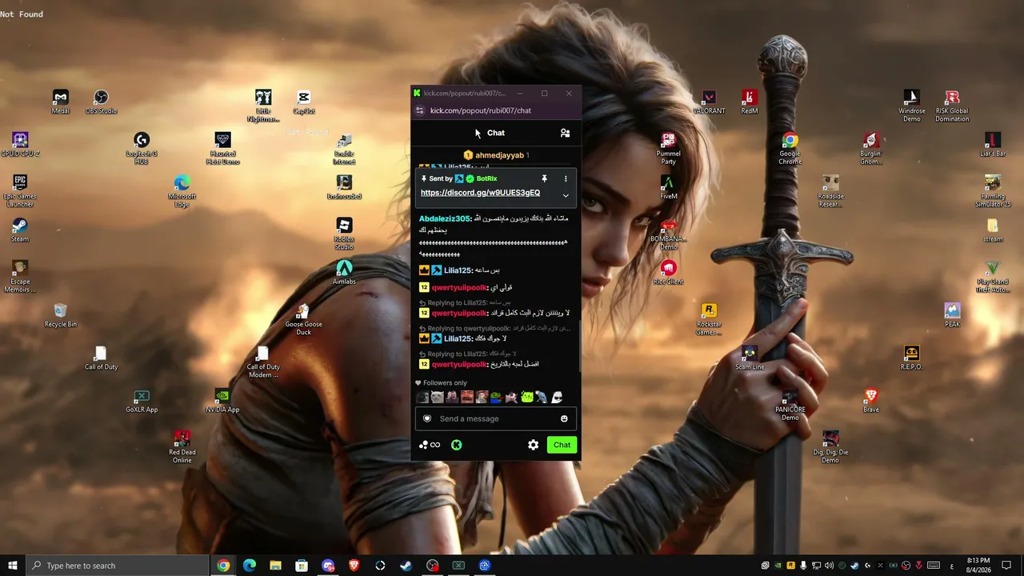This screenshot has width=1024, height=576.
Task: Select the RedM desktop icon
Action: (749, 102)
